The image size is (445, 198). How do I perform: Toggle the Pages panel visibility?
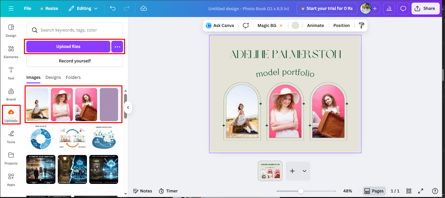pos(374,191)
